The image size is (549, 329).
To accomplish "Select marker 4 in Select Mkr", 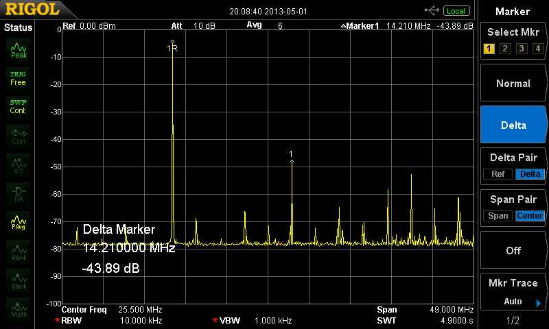I will coord(538,48).
